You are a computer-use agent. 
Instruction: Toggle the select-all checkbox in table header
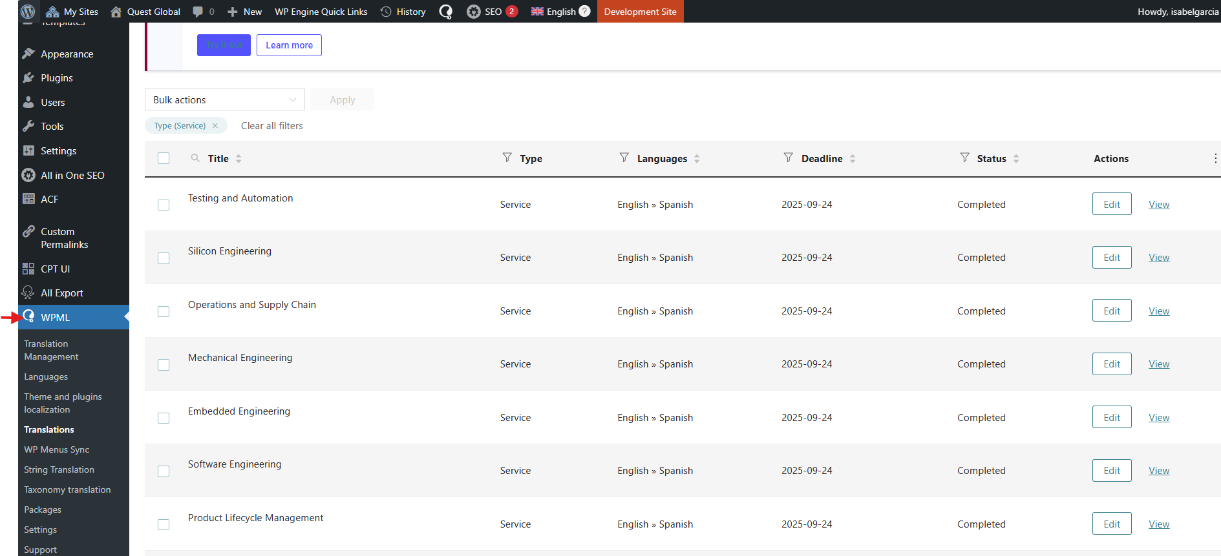[164, 158]
